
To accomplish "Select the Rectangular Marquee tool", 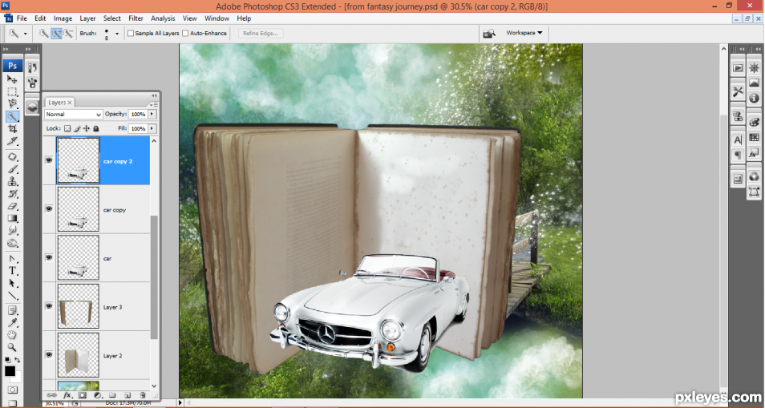I will point(12,91).
